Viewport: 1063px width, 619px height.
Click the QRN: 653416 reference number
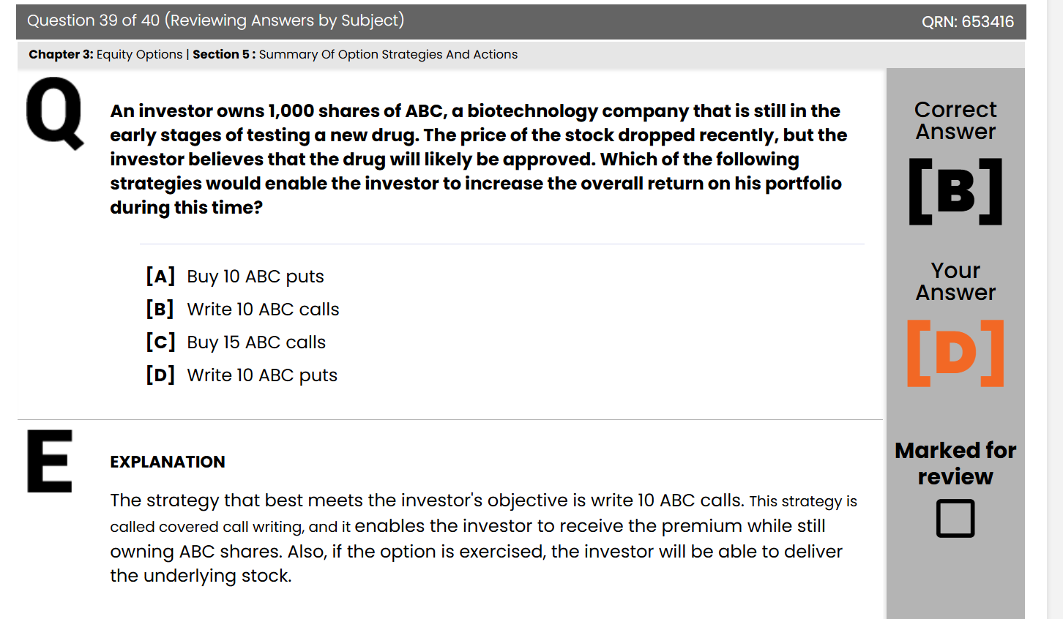967,22
